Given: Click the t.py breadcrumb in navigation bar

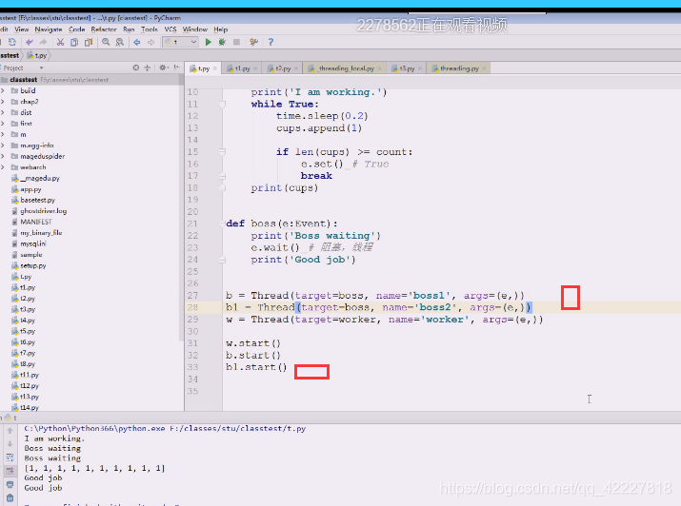Looking at the screenshot, I should click(37, 55).
